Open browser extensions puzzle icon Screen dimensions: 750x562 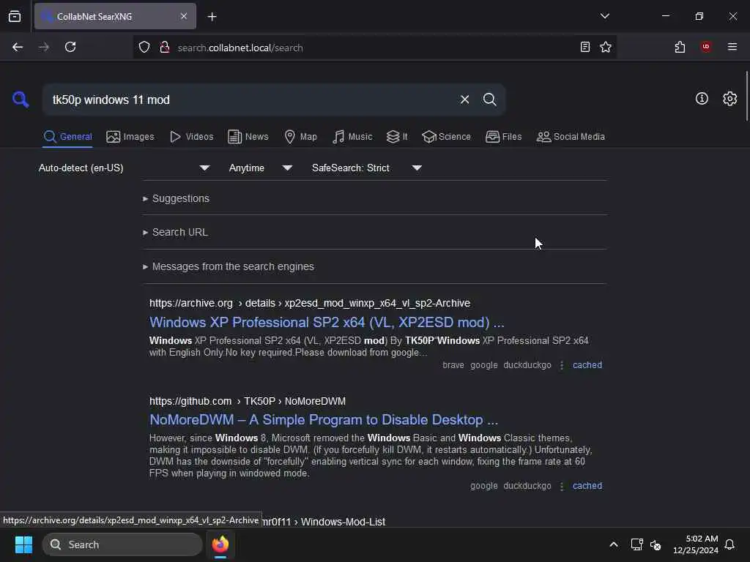point(680,47)
